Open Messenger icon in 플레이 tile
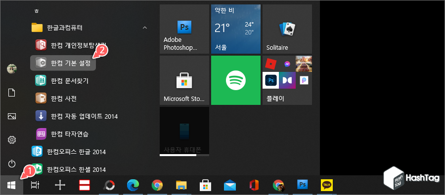Image resolution: width=445 pixels, height=195 pixels. point(287,64)
